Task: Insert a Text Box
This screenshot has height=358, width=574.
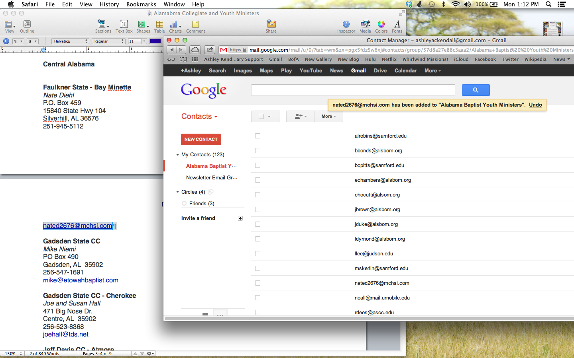Action: click(x=124, y=26)
